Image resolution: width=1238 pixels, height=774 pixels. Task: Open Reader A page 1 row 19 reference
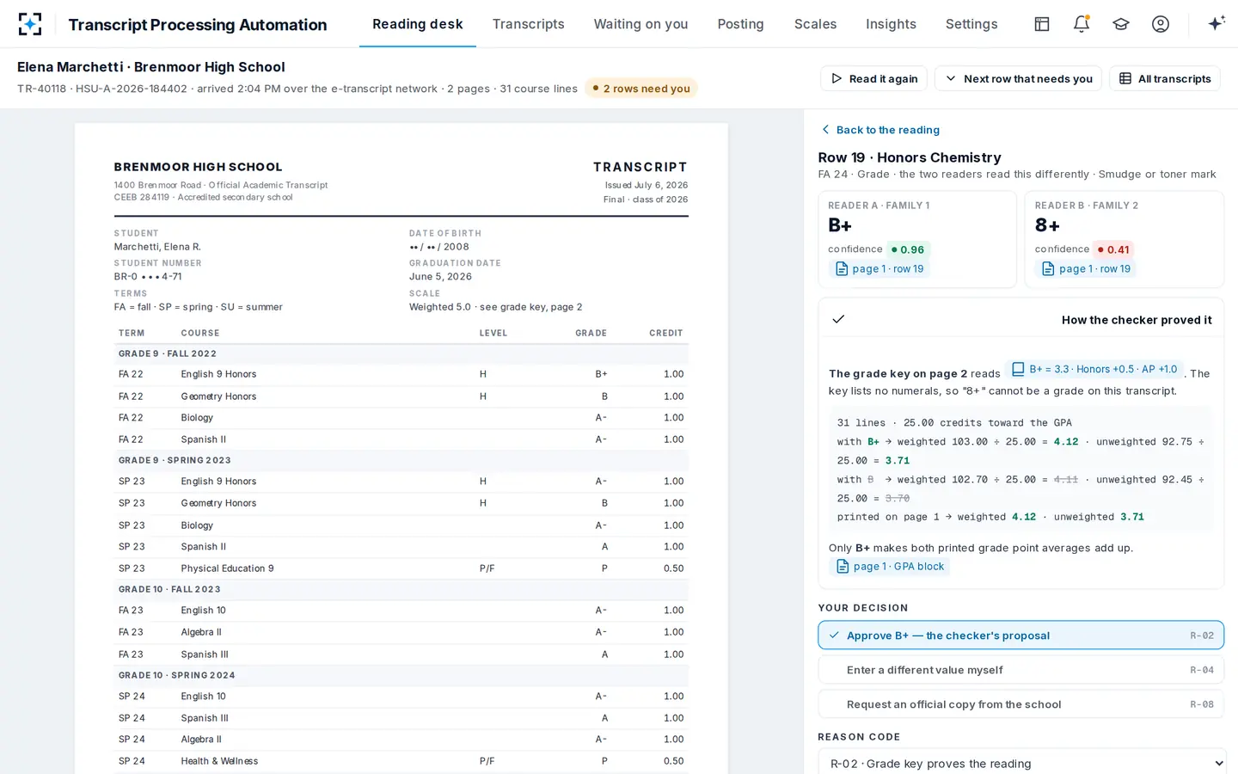click(x=879, y=269)
